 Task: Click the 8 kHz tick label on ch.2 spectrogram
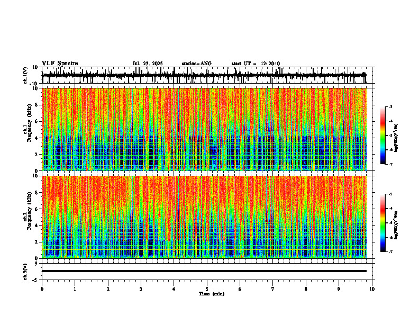point(37,193)
